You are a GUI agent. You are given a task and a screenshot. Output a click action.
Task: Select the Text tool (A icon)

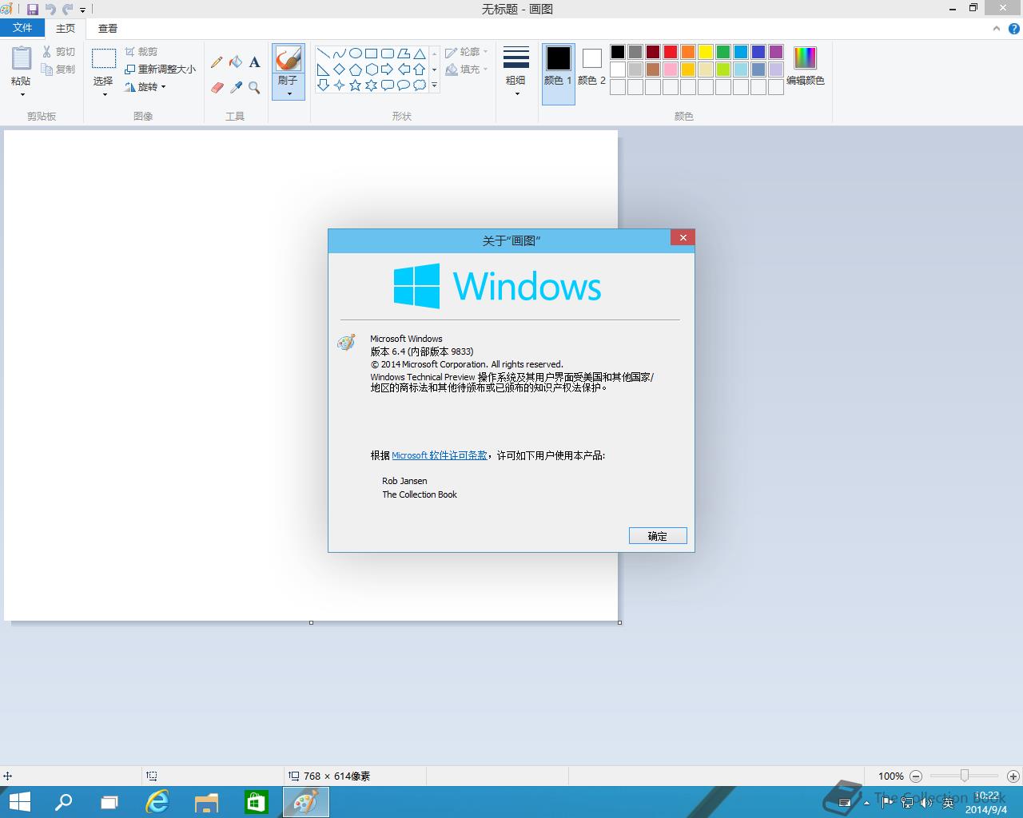(254, 62)
